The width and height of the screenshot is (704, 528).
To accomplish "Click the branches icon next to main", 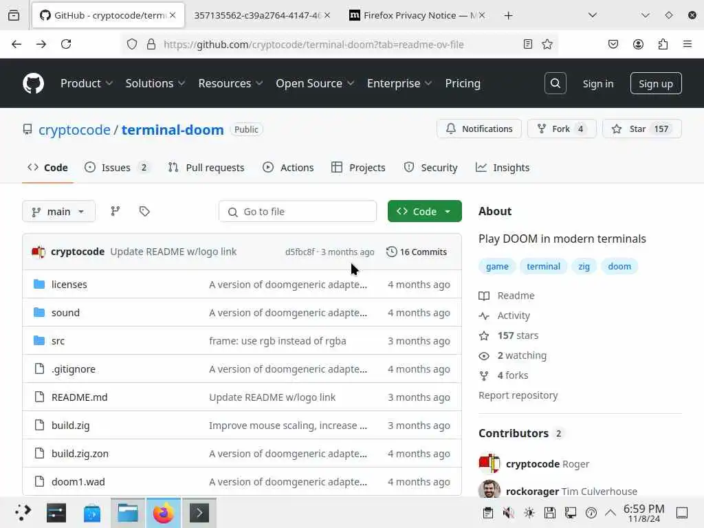I will [115, 211].
